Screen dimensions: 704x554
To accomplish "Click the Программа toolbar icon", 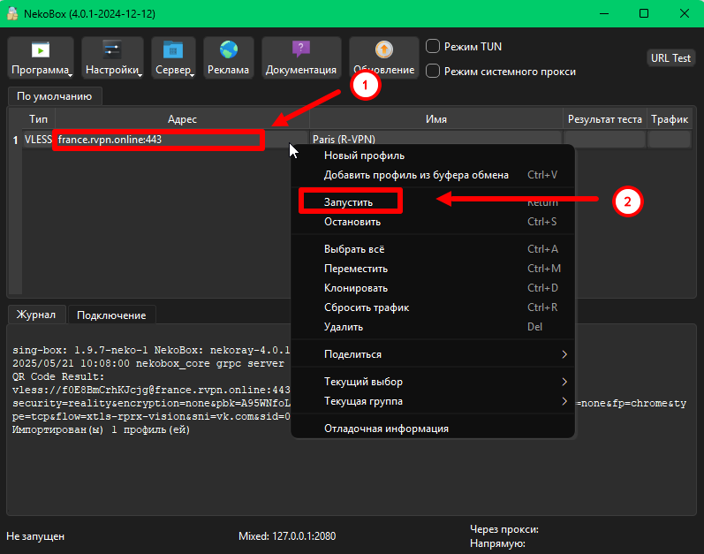I will coord(41,51).
